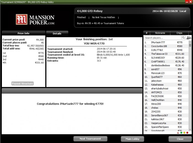Sort players by Chips column header
Screen dimensions: 193x143
pos(179,33)
